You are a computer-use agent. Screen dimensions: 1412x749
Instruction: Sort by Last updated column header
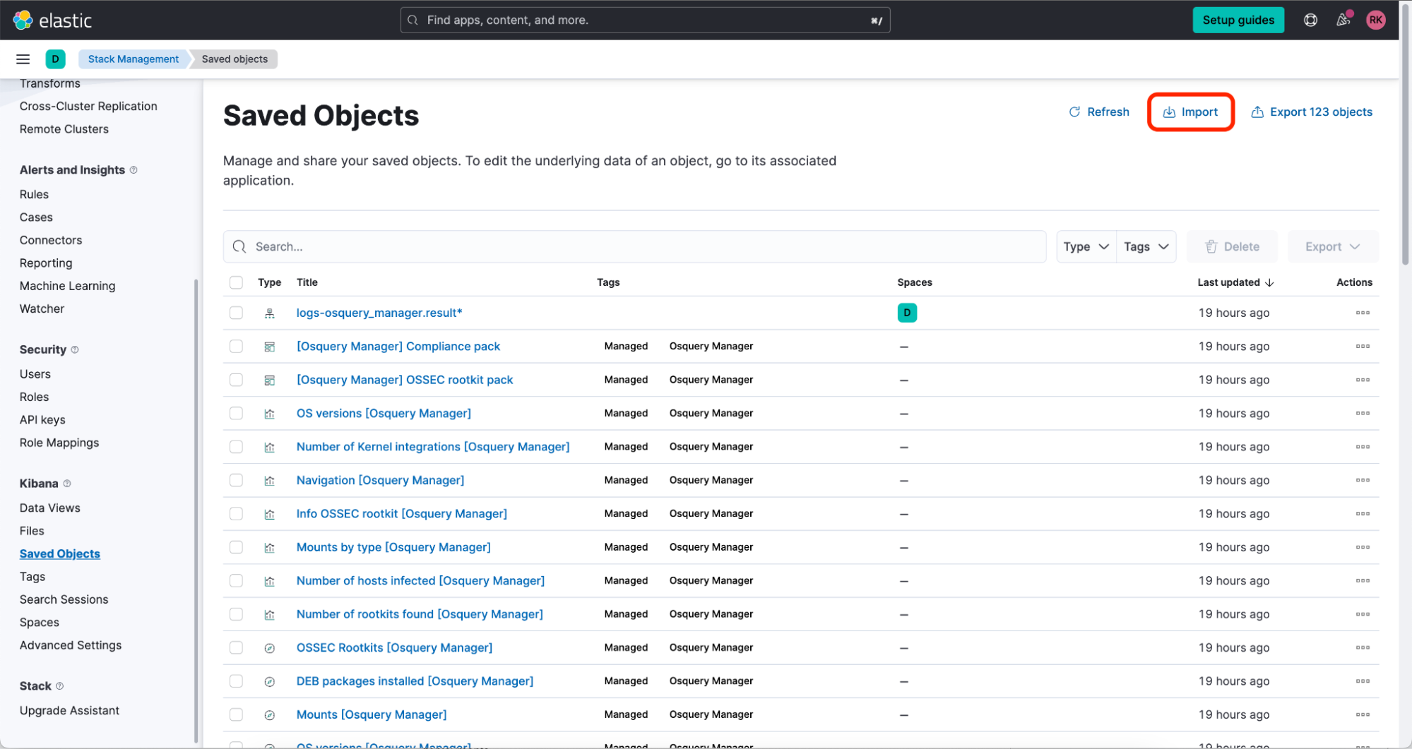[x=1235, y=282]
